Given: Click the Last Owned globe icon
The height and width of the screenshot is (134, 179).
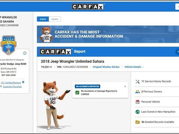Looking at the screenshot, I should (138, 112).
